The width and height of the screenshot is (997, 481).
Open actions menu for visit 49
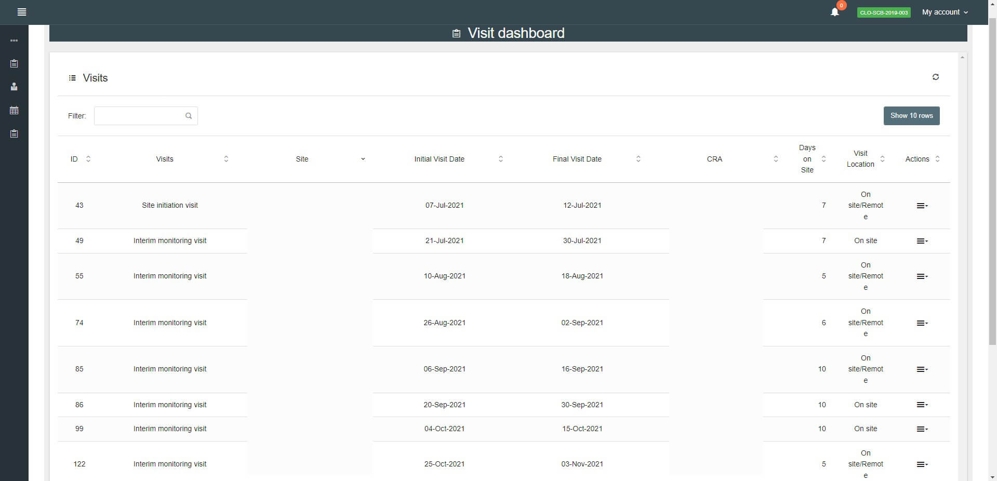(922, 241)
